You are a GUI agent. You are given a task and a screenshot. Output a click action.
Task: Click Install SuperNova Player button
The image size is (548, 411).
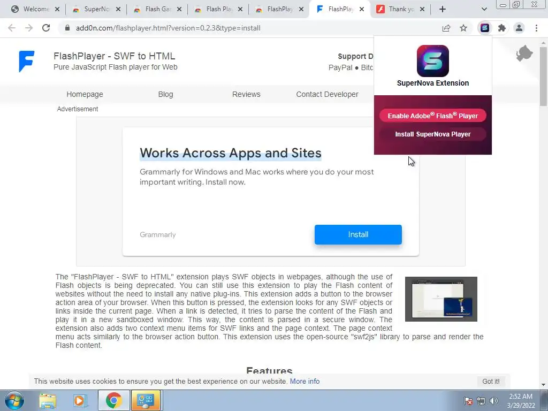click(432, 134)
